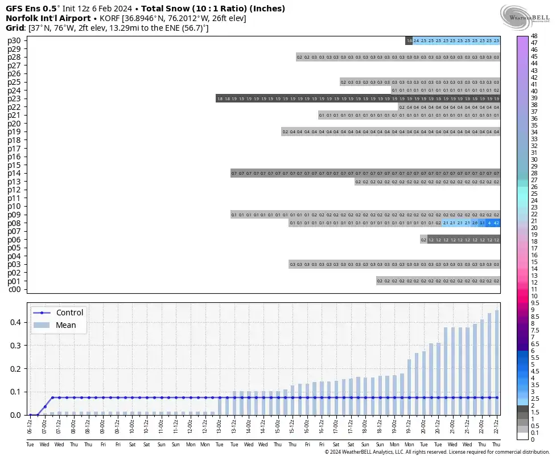The width and height of the screenshot is (560, 460).
Task: Click the p14 gray snowfall bar
Action: (x=365, y=173)
